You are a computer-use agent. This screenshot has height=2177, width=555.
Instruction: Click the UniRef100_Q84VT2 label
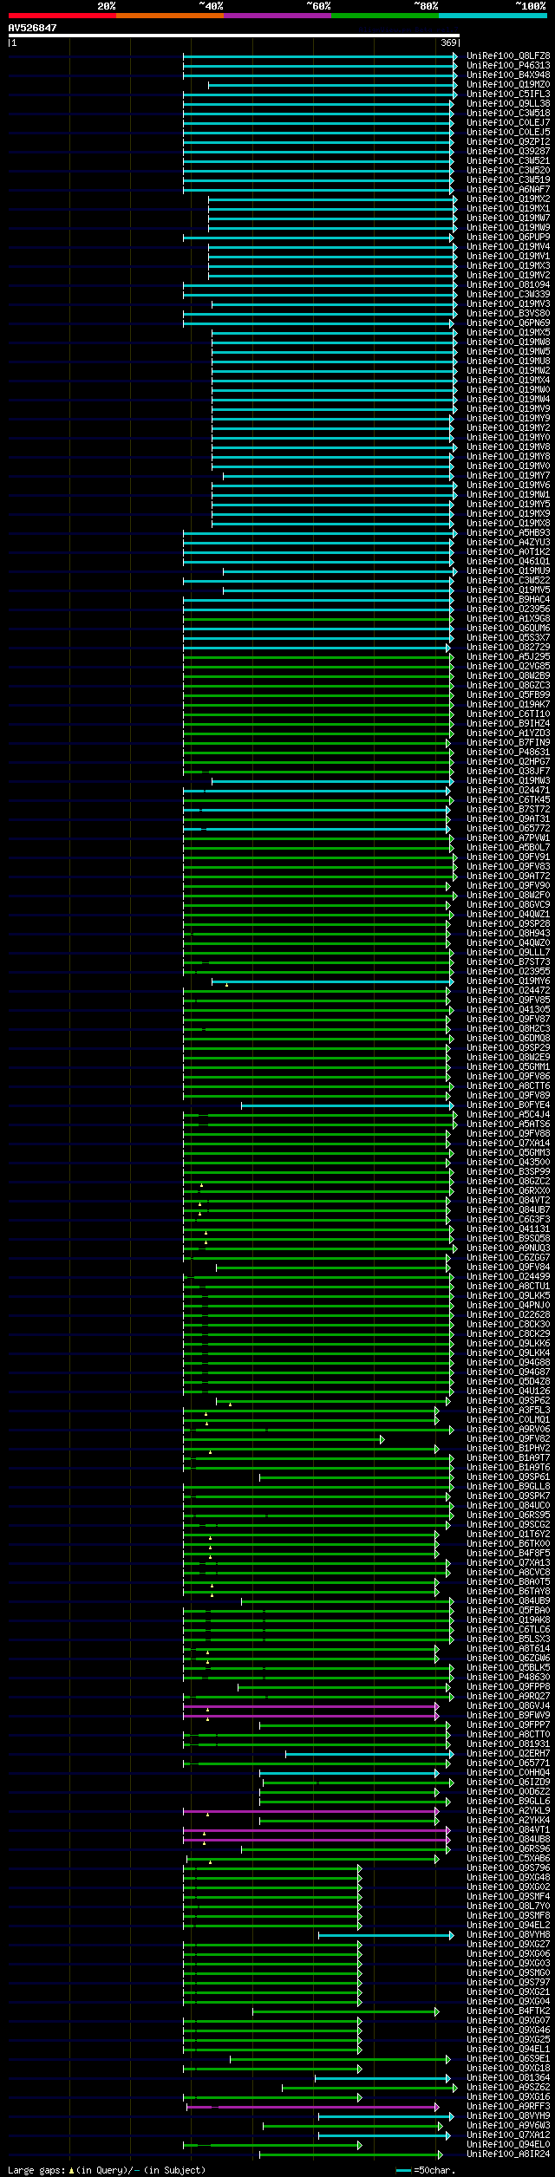508,1201
